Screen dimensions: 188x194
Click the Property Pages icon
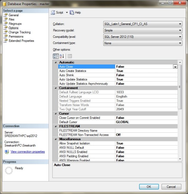click(x=70, y=56)
